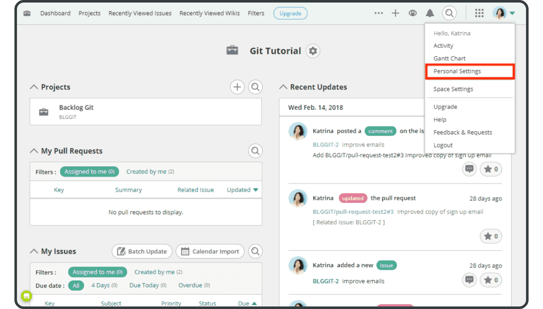Image resolution: width=543 pixels, height=309 pixels.
Task: Choose Gantt Chart in user menu
Action: [x=449, y=59]
